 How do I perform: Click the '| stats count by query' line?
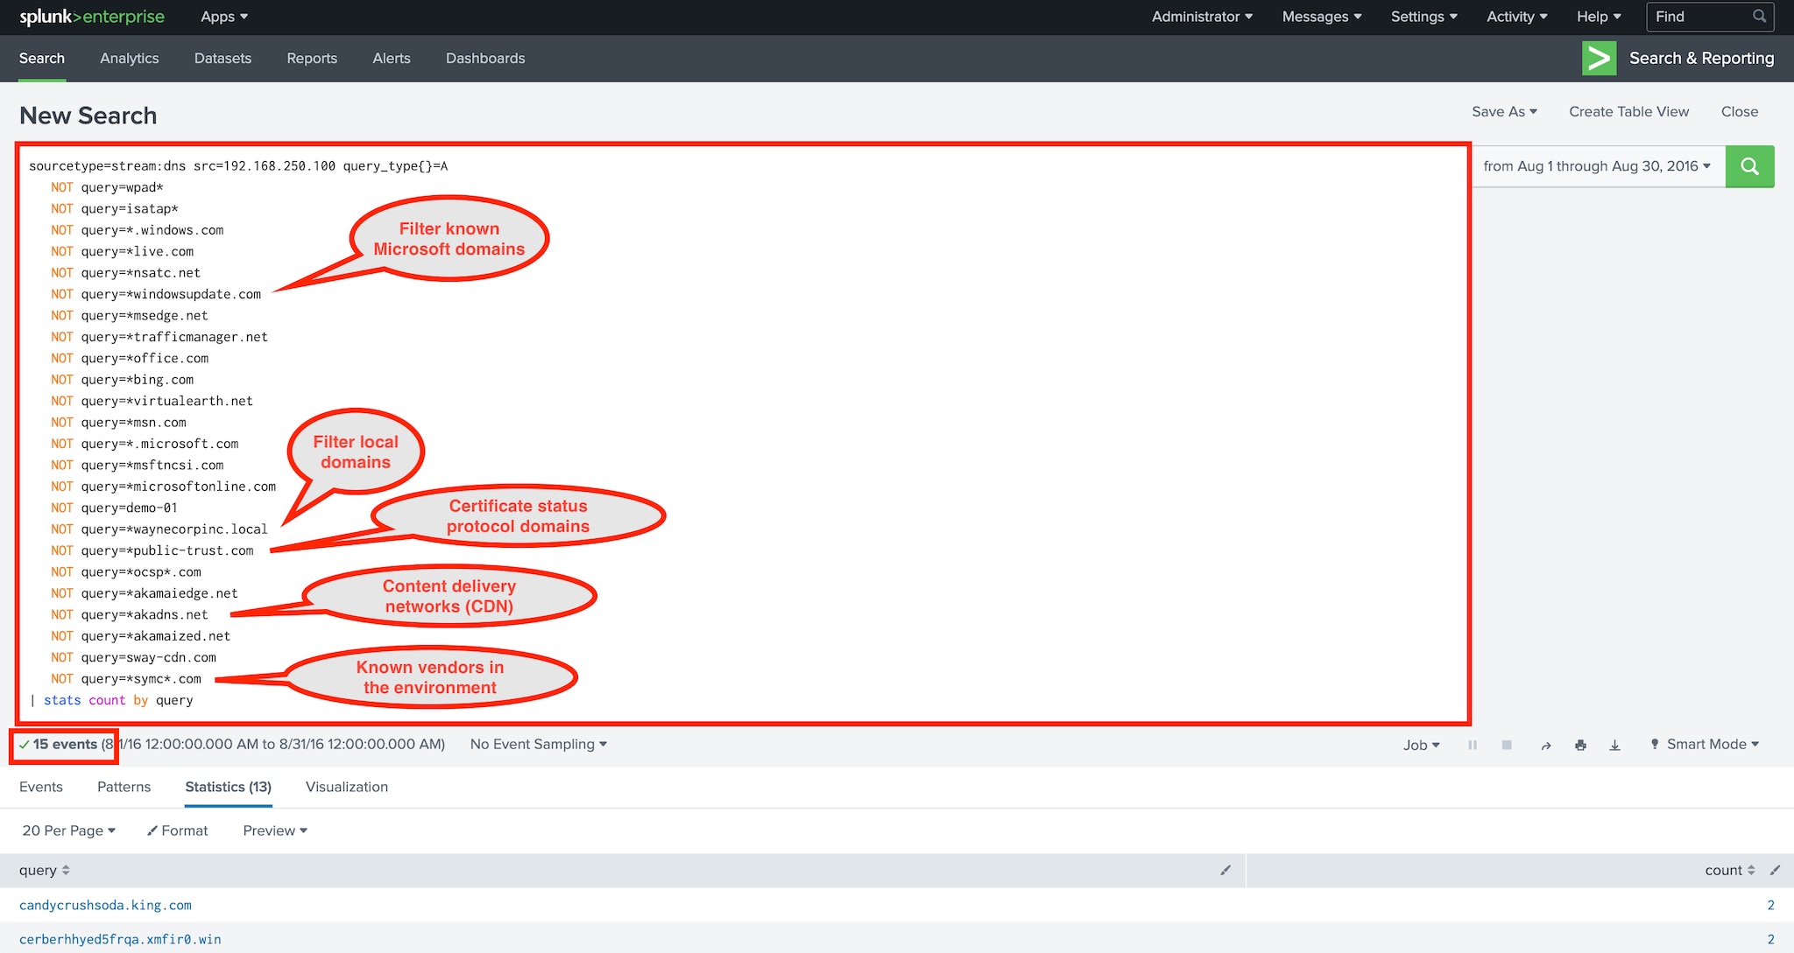(x=111, y=700)
